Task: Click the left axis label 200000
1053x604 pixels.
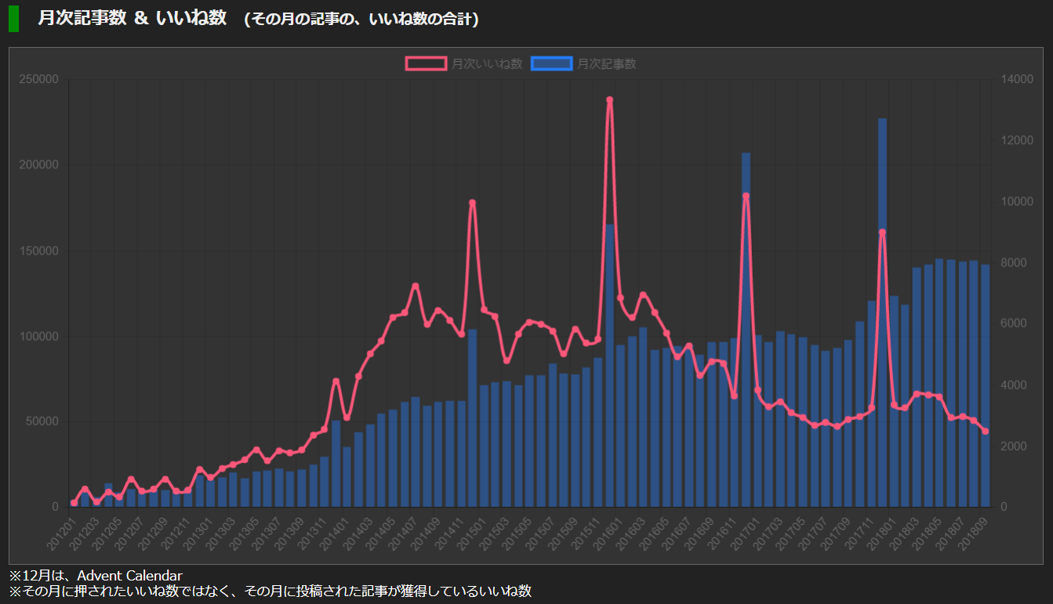Action: (40, 165)
